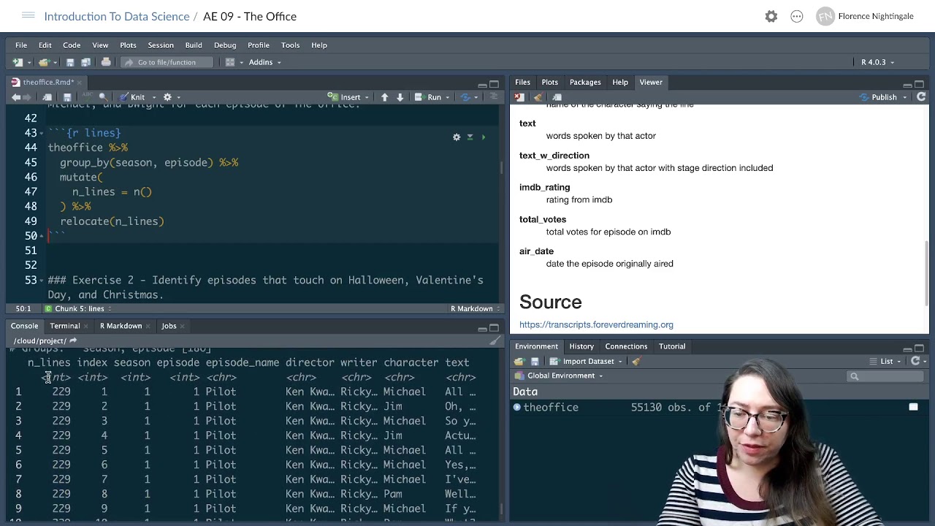Clear environment objects with the broom icon
This screenshot has width=935, height=526.
tap(636, 362)
